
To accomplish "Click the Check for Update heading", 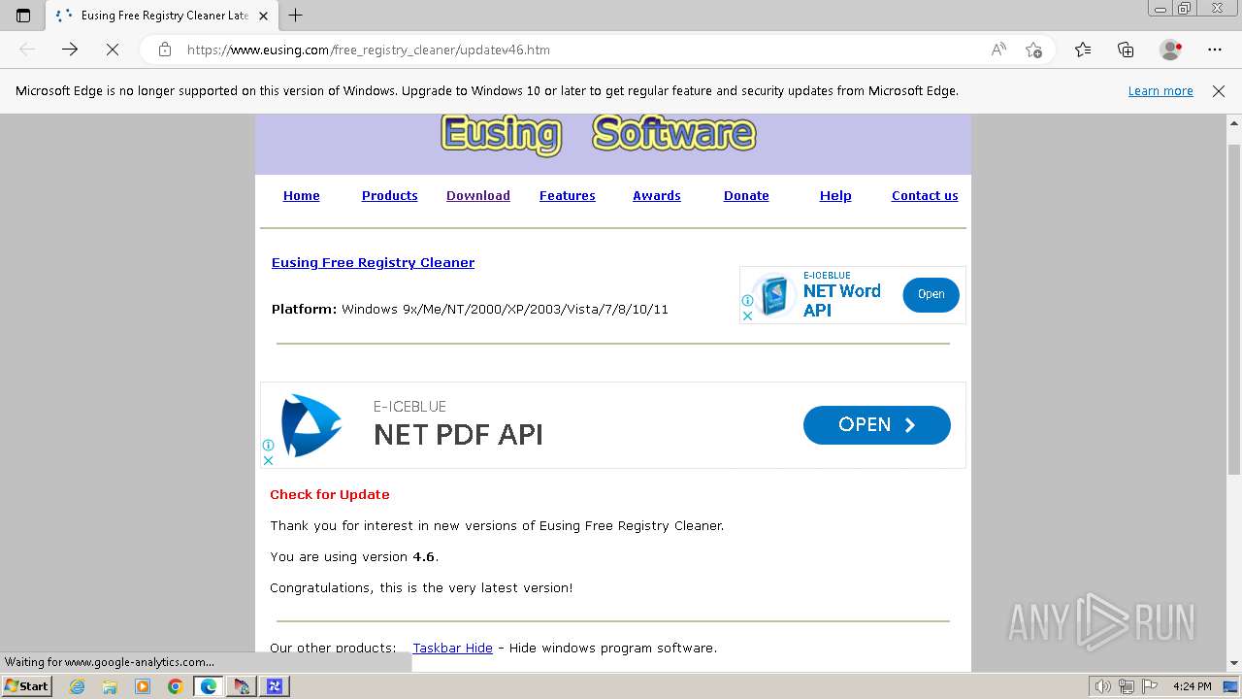I will coord(330,495).
